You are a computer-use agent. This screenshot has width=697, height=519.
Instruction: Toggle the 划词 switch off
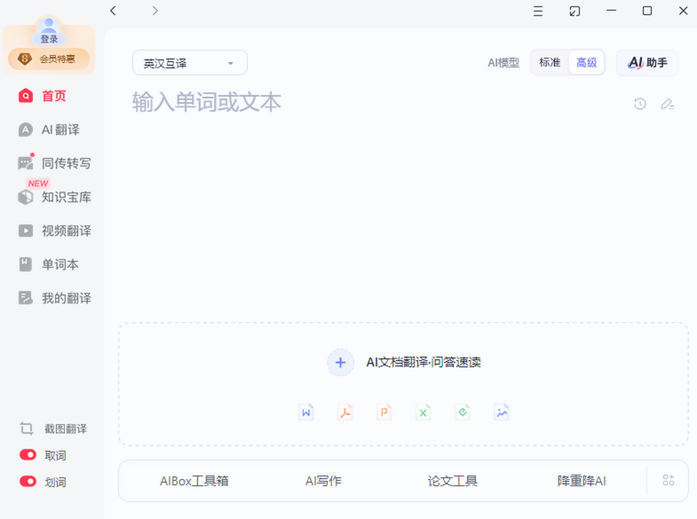28,481
